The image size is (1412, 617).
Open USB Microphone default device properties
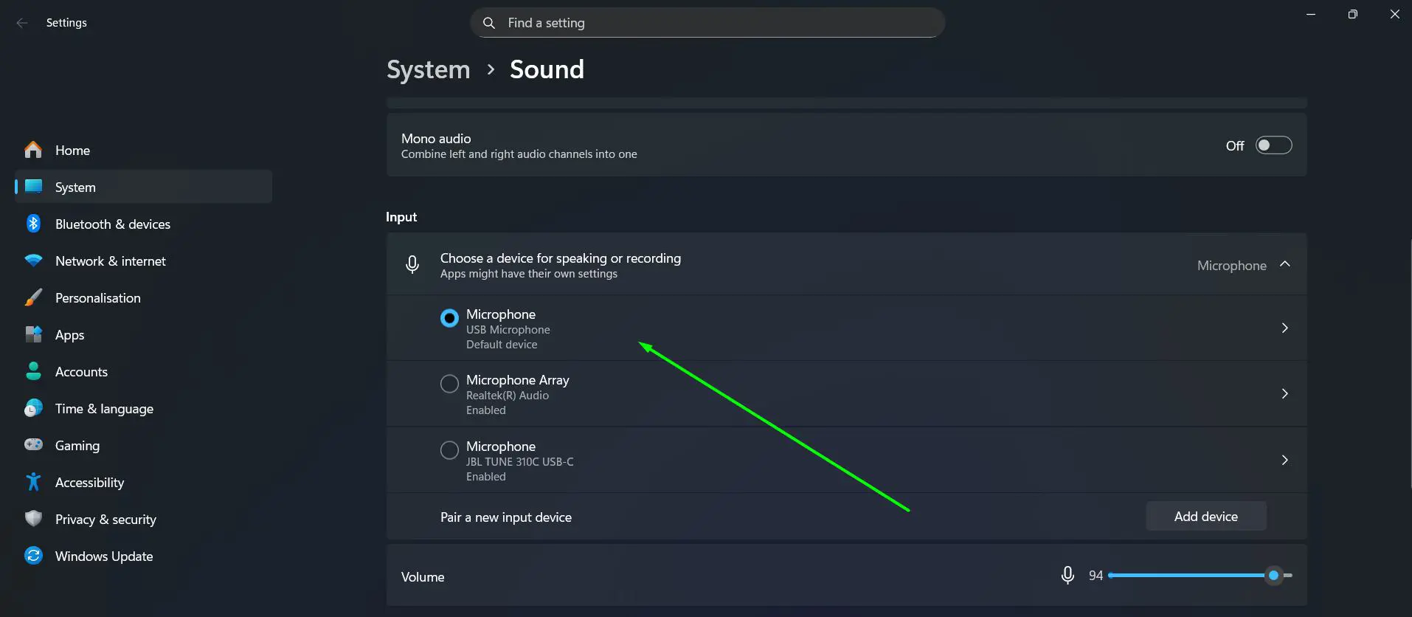pos(1285,328)
